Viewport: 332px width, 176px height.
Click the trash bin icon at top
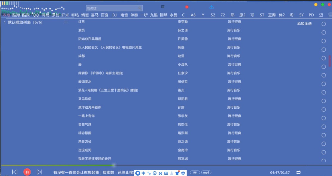point(163,7)
